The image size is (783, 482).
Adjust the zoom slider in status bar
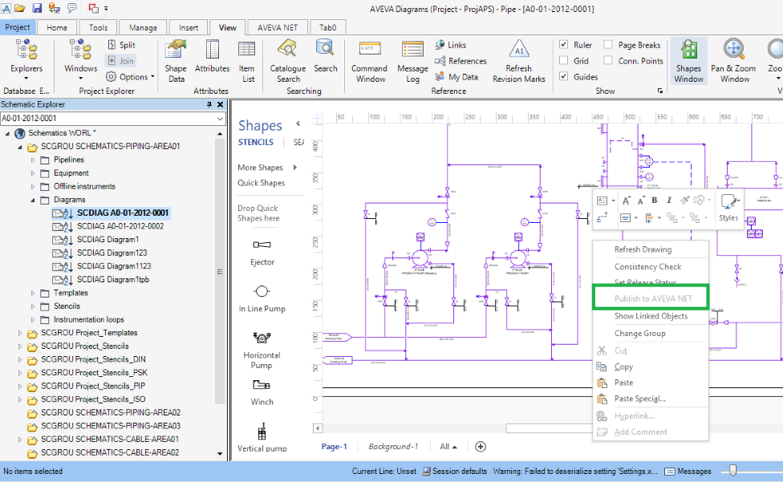click(733, 472)
